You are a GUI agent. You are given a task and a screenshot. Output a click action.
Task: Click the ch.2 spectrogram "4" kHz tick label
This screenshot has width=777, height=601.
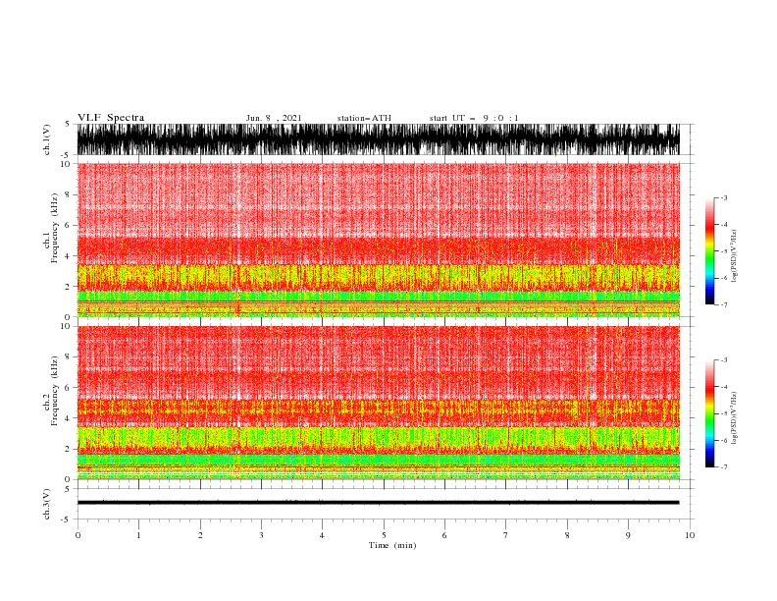[68, 418]
